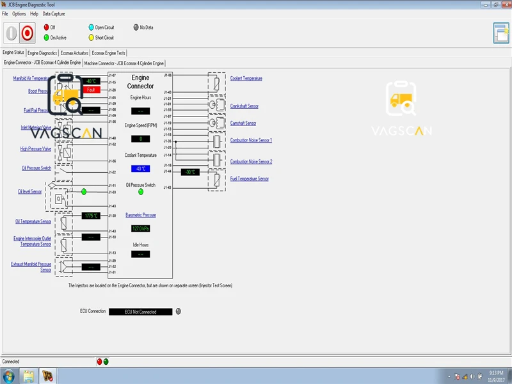Click the oil pressure switch symbol
The width and height of the screenshot is (512, 384).
[63, 172]
